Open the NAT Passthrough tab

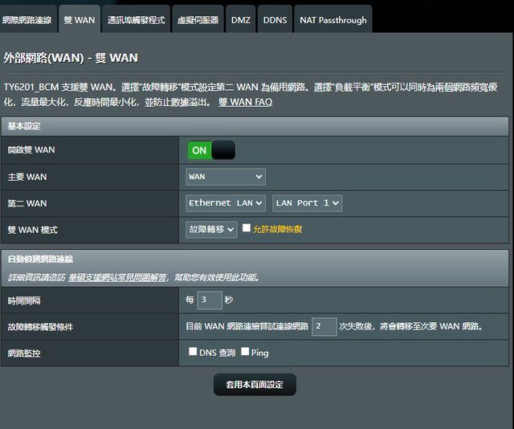tap(332, 20)
